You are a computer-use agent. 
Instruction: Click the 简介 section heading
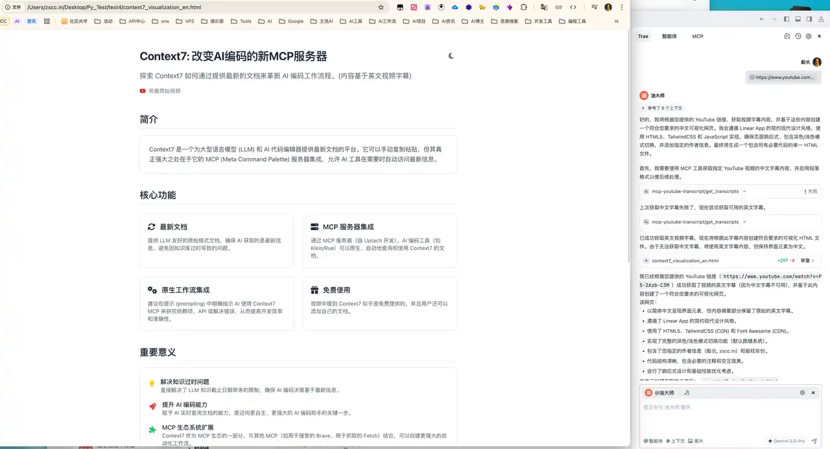pos(148,120)
